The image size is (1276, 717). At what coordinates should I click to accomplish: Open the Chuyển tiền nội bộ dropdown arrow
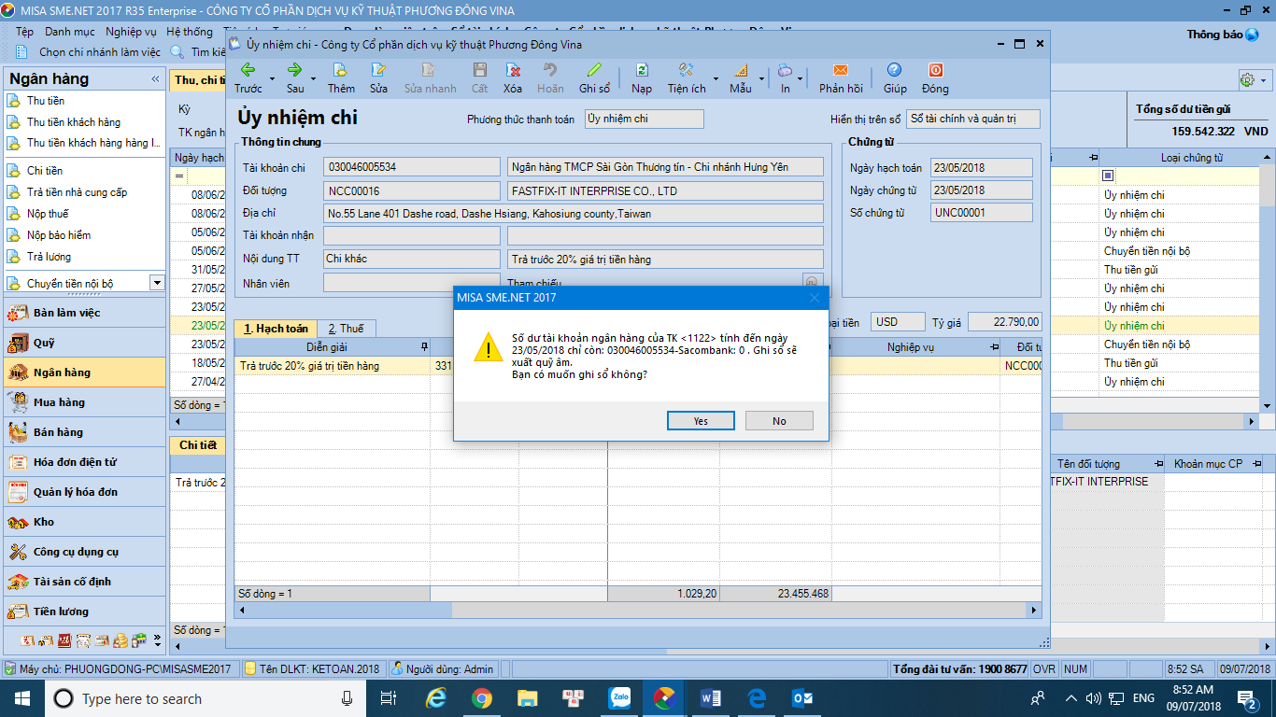(156, 283)
